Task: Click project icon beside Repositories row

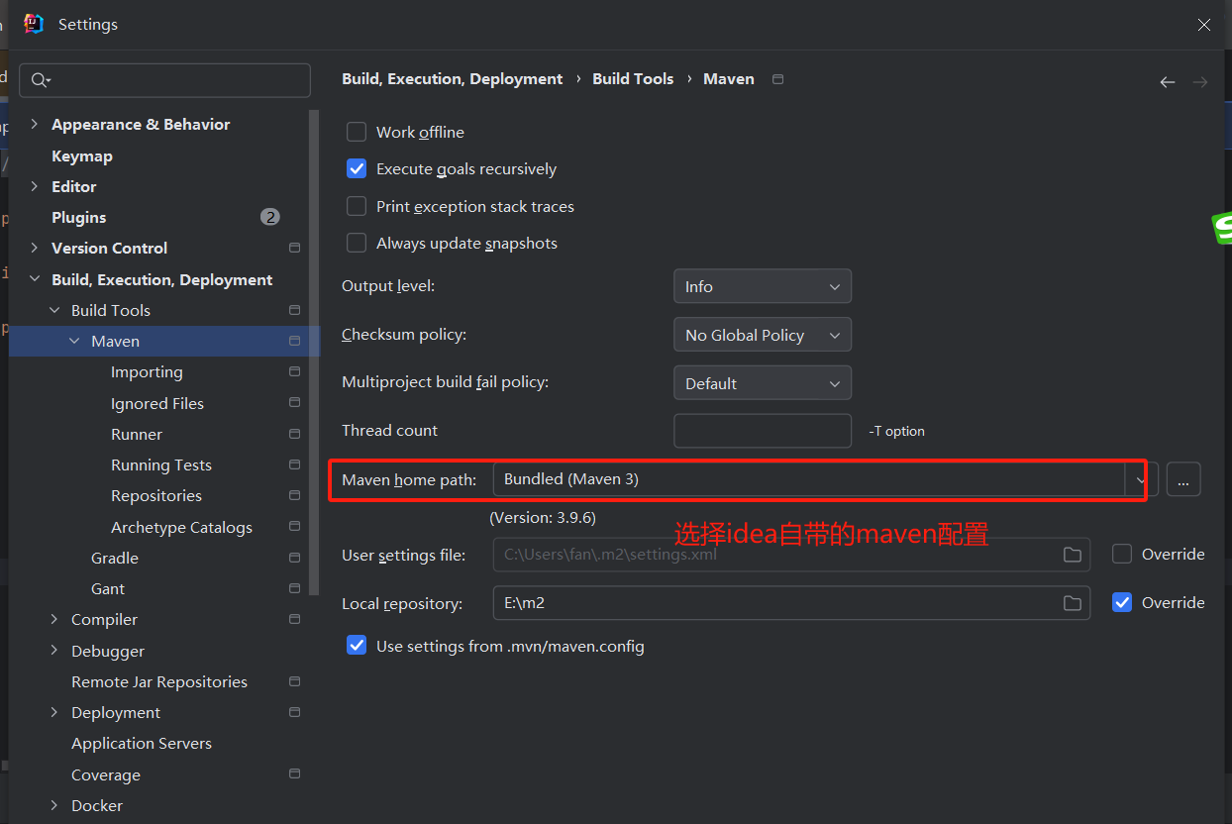Action: [x=294, y=495]
